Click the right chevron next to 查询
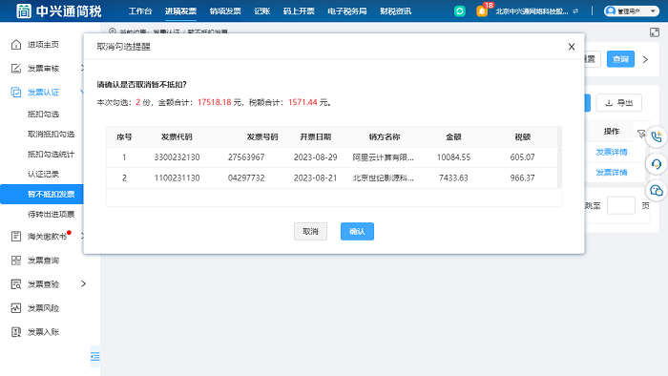668x376 pixels. pos(645,59)
